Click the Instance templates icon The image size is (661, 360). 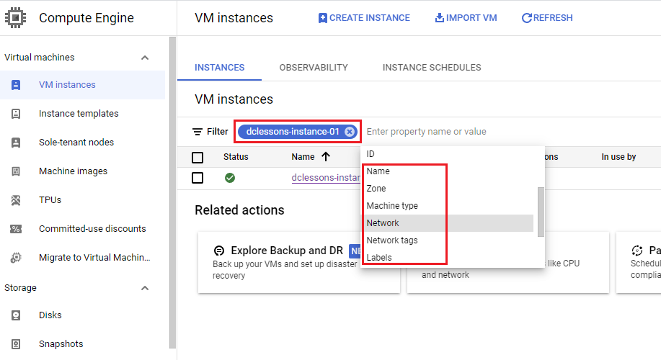tap(16, 114)
